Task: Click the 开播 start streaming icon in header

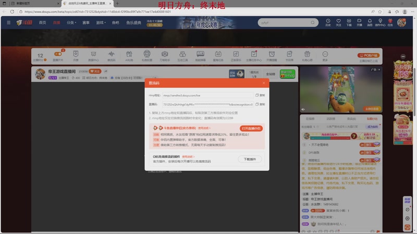Action: pyautogui.click(x=359, y=22)
